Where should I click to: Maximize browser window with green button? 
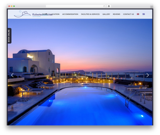pyautogui.click(x=14, y=6)
